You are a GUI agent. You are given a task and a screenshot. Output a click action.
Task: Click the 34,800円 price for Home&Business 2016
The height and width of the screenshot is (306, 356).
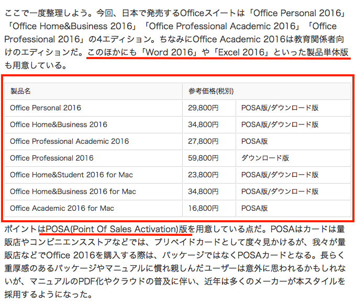[x=209, y=125]
